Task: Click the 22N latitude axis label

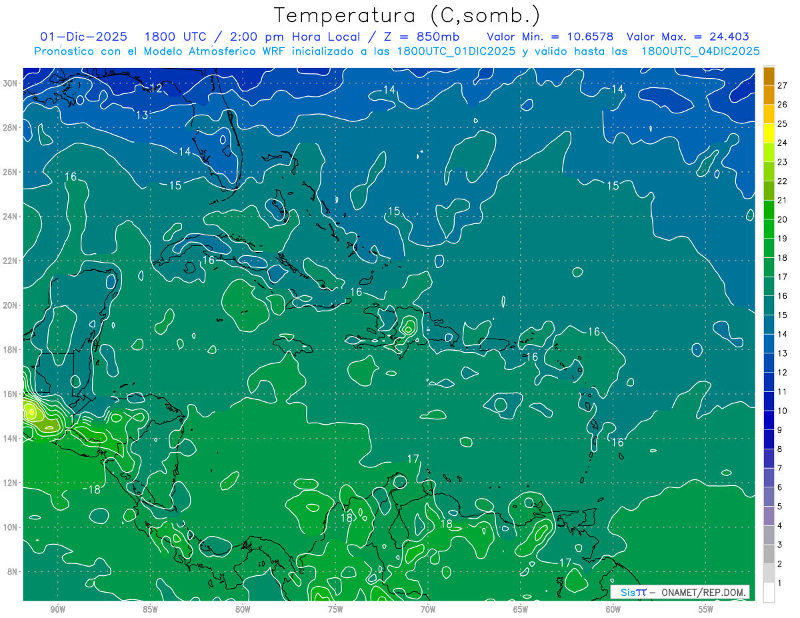Action: [11, 261]
